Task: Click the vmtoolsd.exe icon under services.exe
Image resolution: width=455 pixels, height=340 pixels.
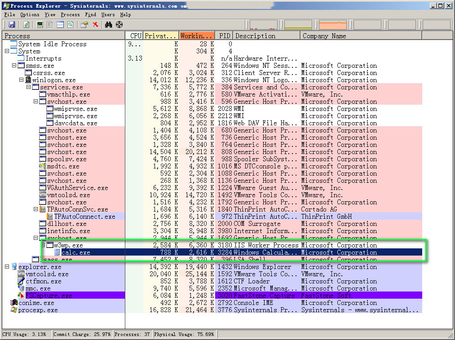Action: pos(43,195)
